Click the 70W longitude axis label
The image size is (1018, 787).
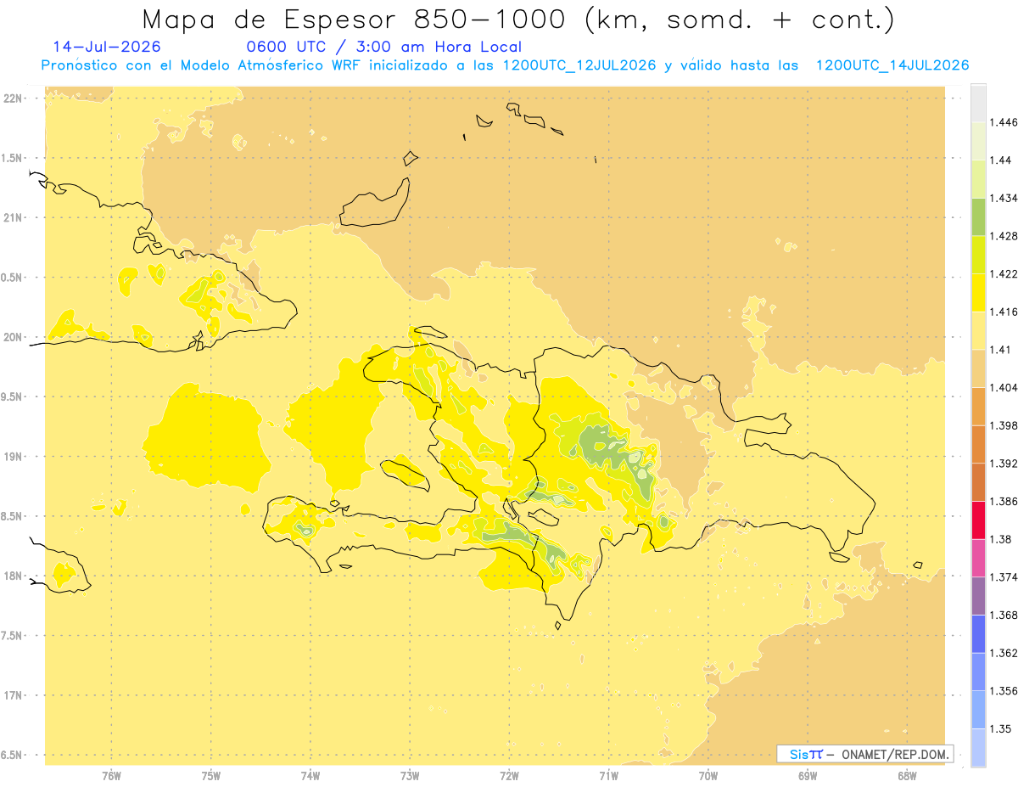[x=708, y=776]
